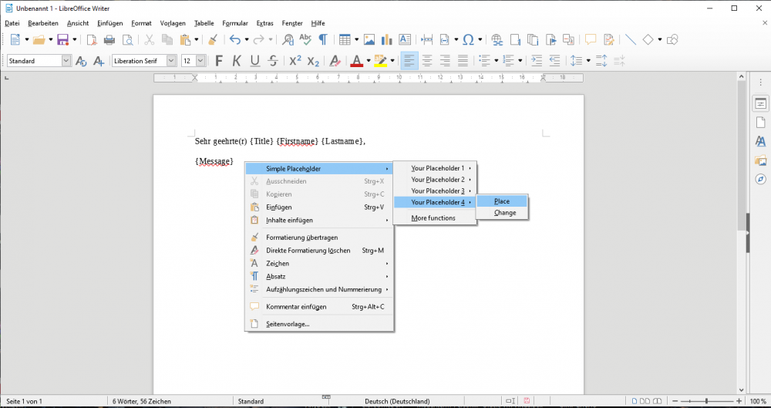Screen dimensions: 771x408
Task: Open the sidebar Navigator compass icon
Action: tap(761, 179)
